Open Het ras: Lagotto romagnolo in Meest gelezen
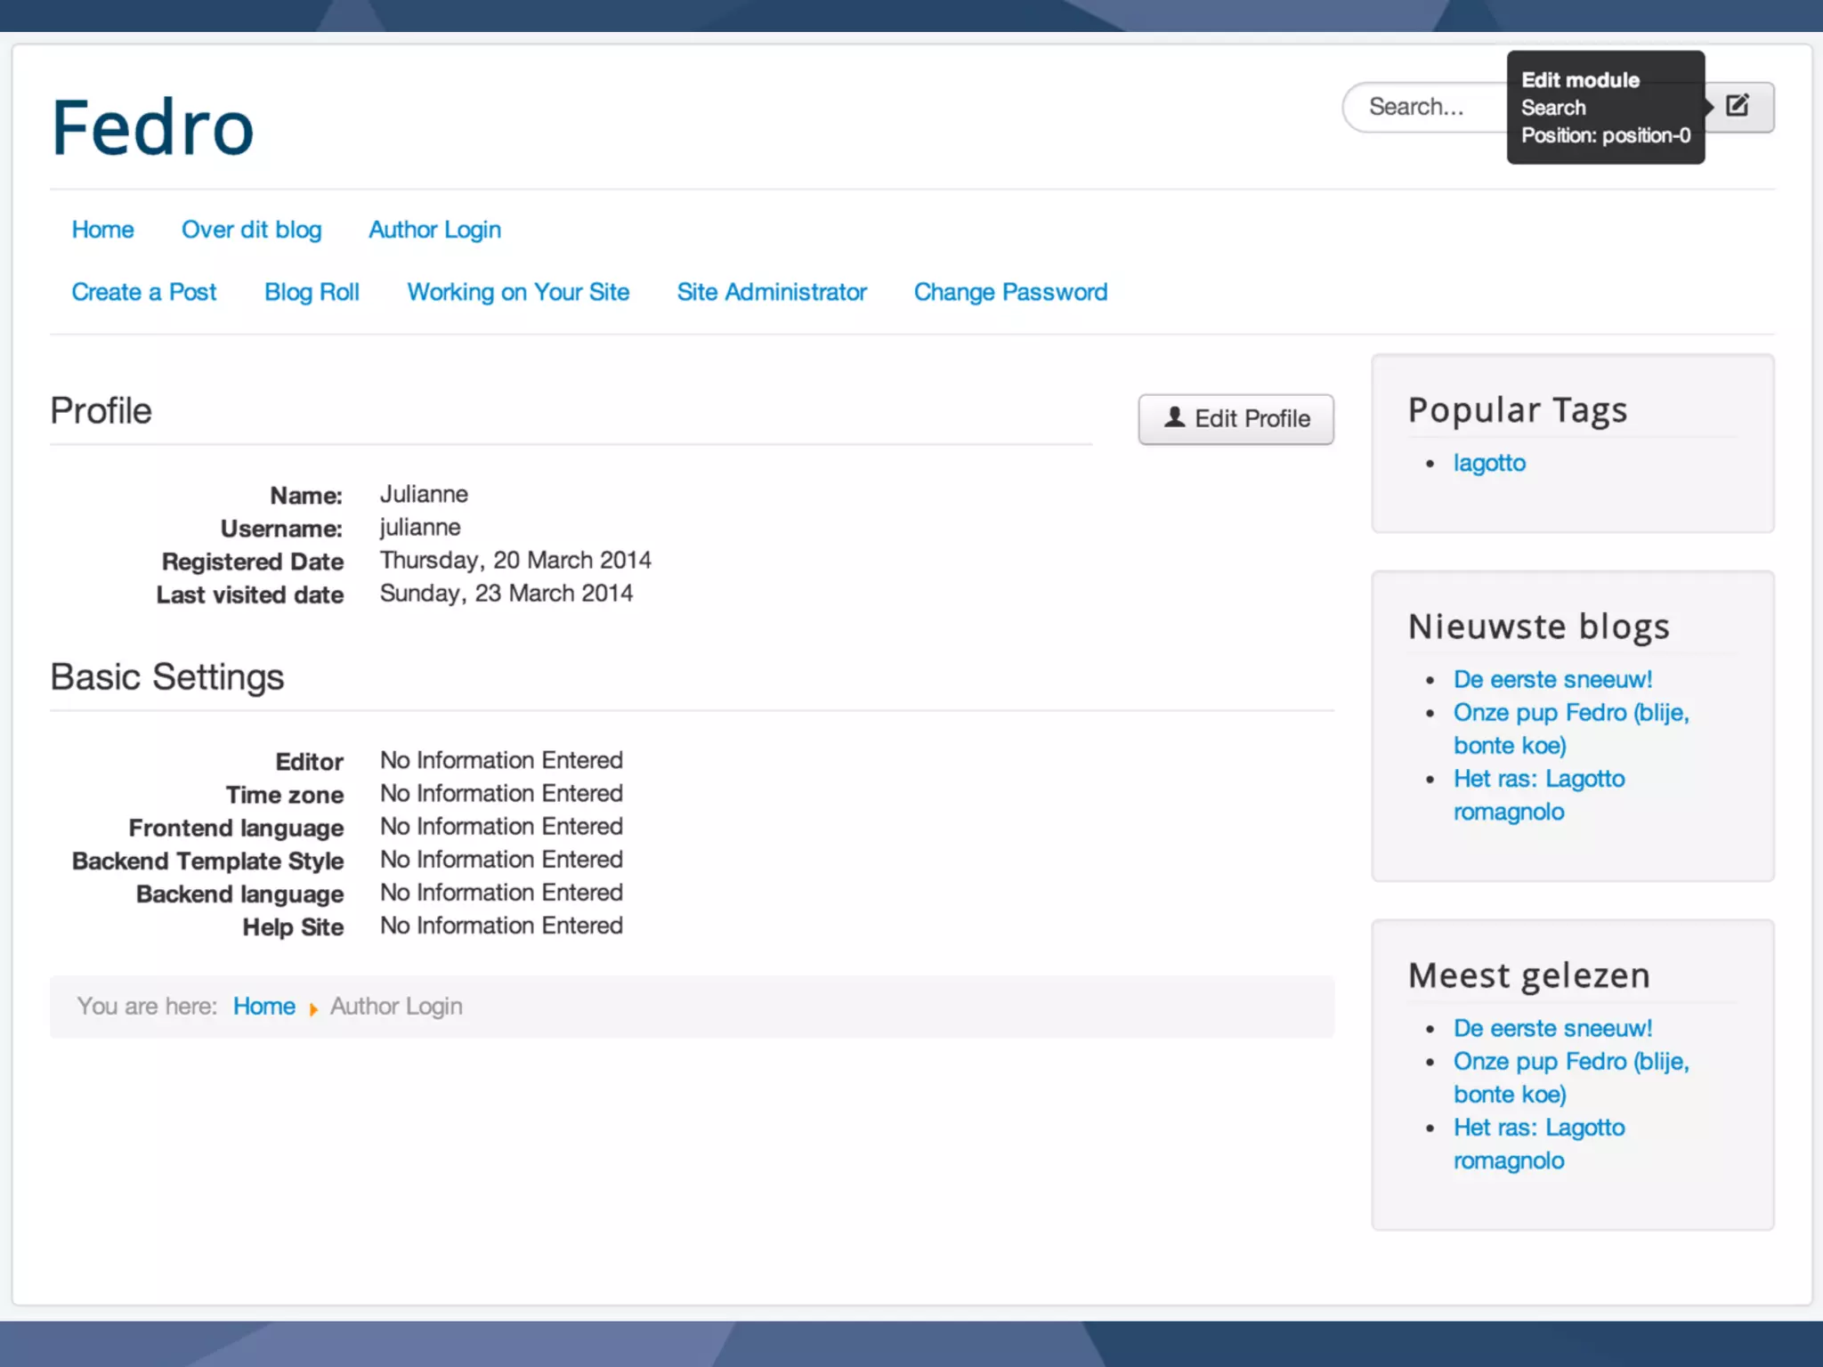 (1539, 1128)
